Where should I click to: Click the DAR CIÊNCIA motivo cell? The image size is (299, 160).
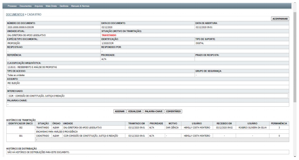click(x=170, y=127)
